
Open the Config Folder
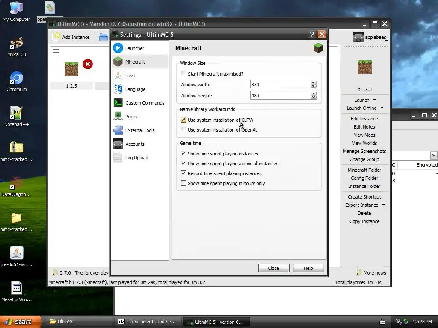[364, 178]
